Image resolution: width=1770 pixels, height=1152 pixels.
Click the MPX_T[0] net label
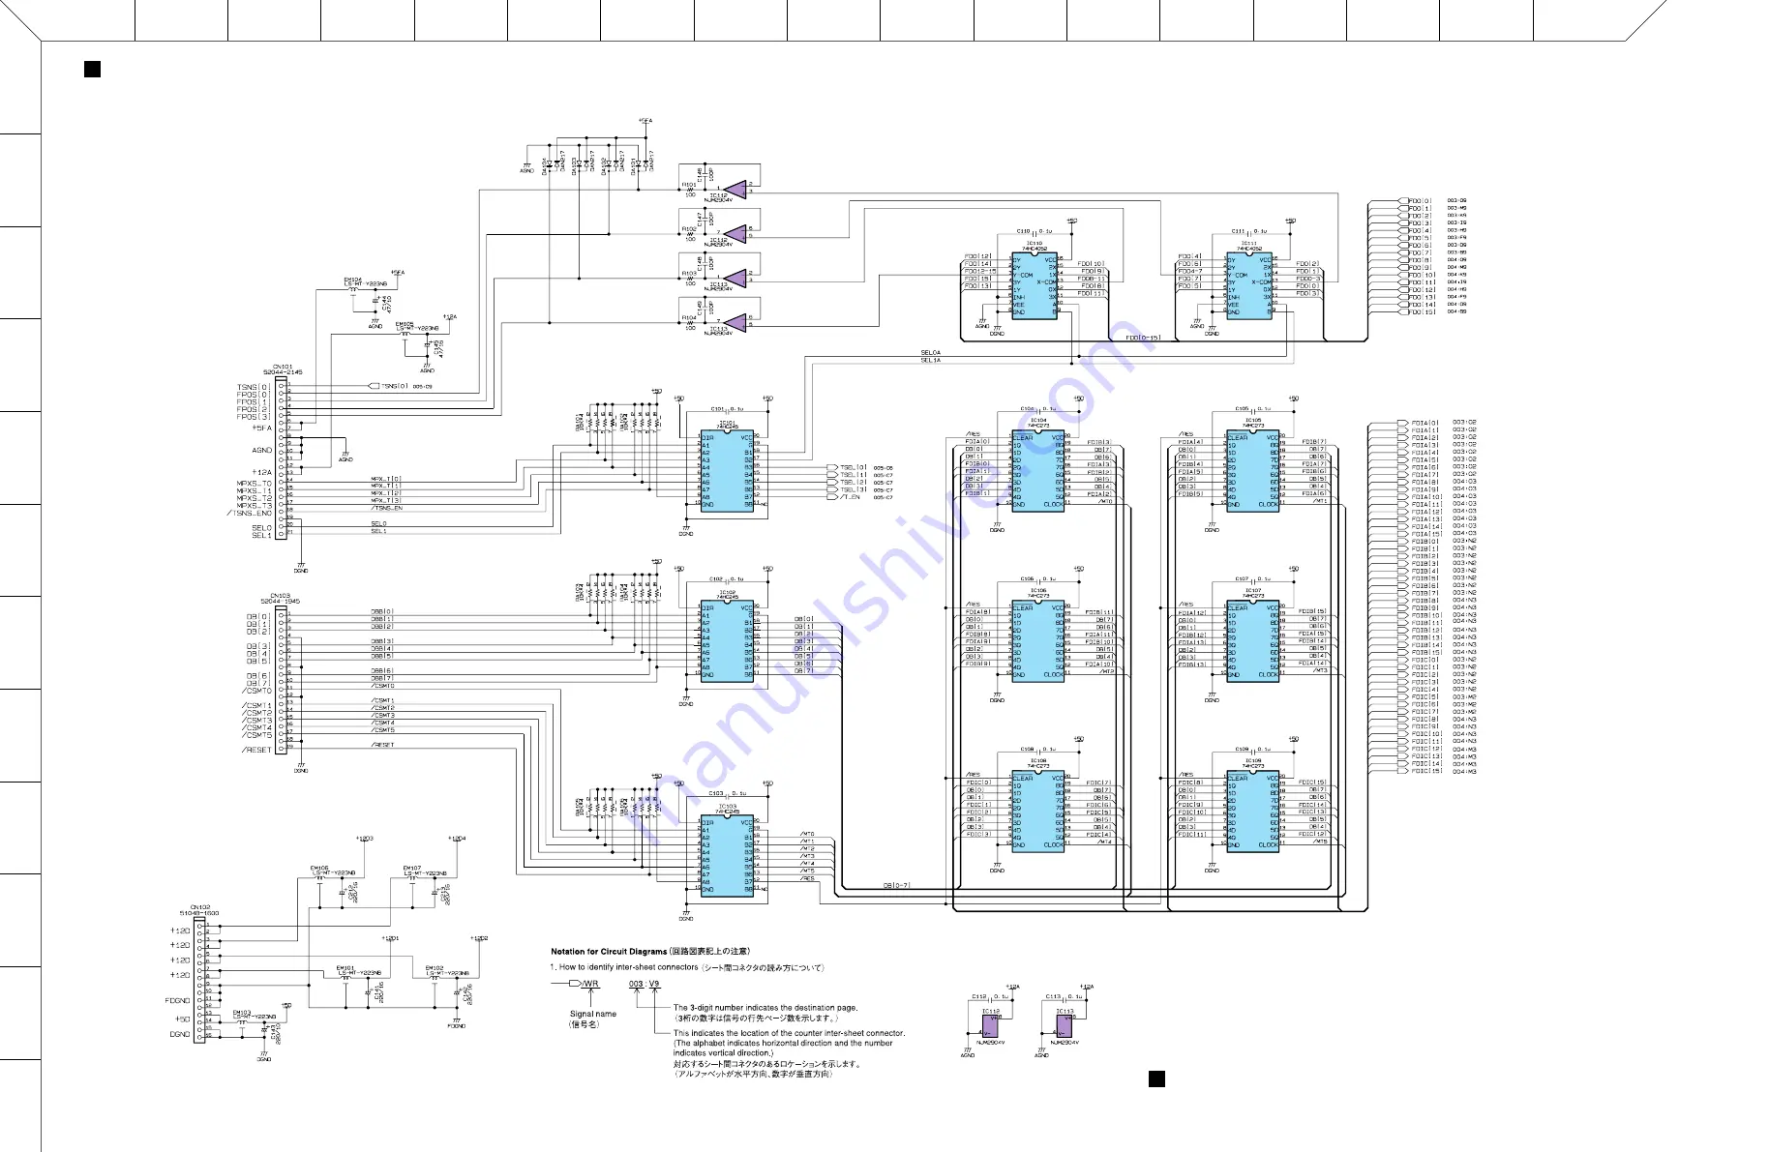(x=385, y=479)
